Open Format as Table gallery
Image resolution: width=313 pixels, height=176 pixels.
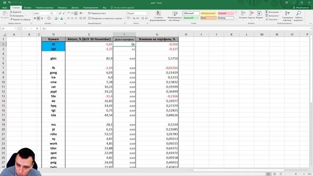pyautogui.click(x=175, y=16)
